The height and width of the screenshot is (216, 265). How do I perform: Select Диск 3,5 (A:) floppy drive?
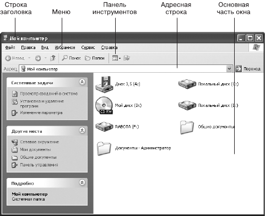tap(118, 84)
